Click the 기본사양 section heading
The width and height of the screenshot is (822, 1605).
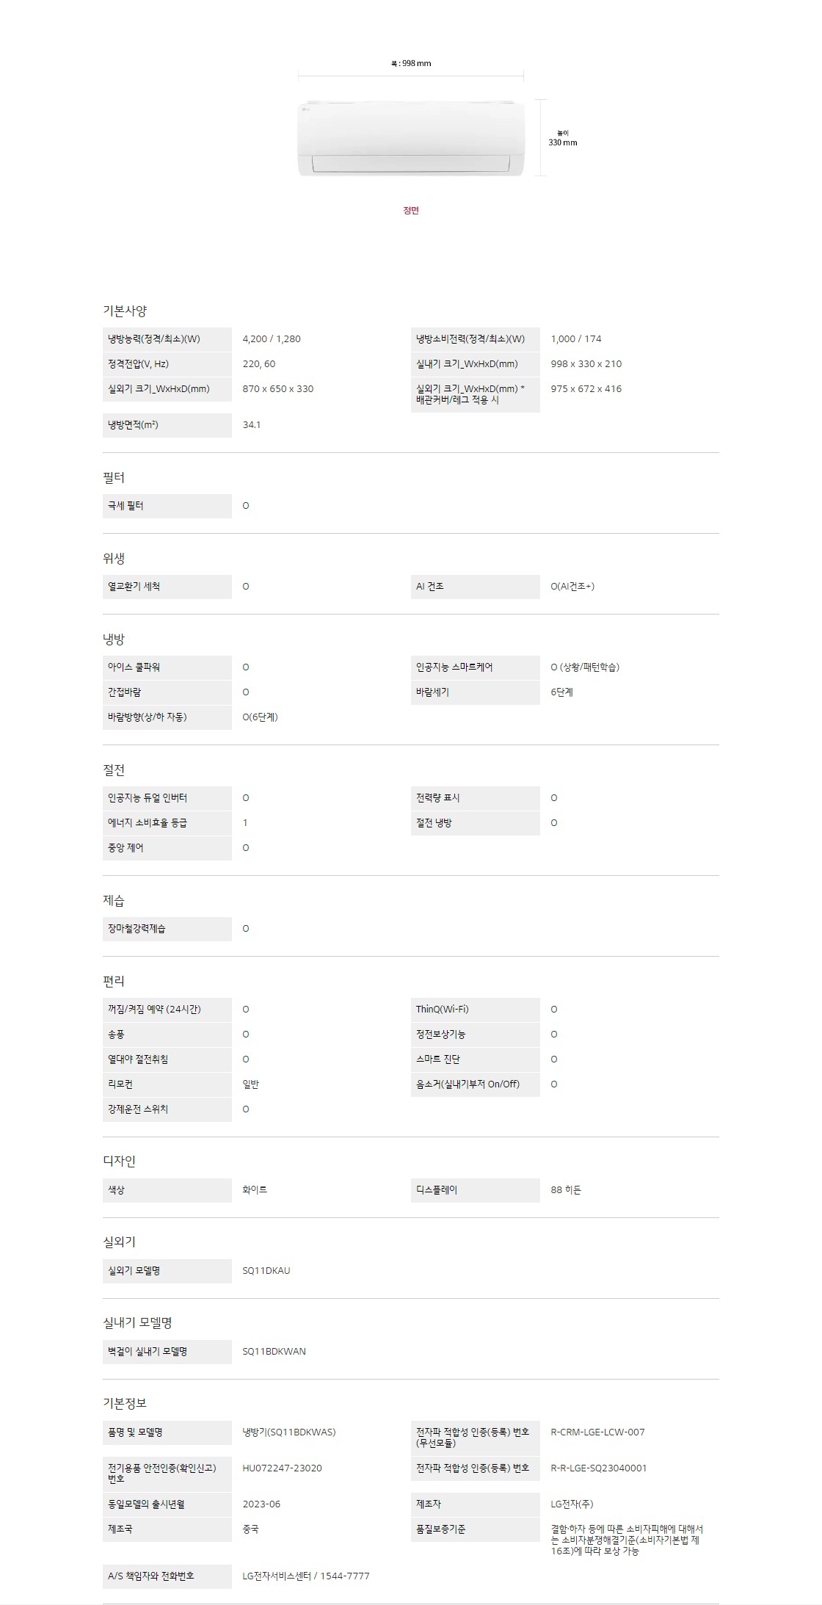(125, 311)
